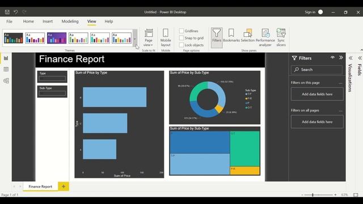This screenshot has width=363, height=204.
Task: Enable Gridlines checkbox
Action: [181, 31]
